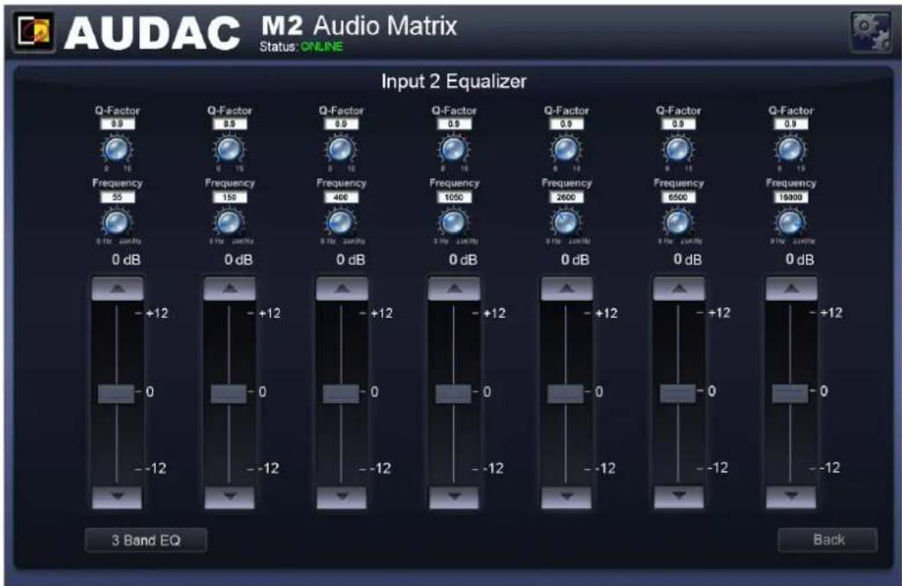The width and height of the screenshot is (902, 586).
Task: Click the frequency field showing 16000
Action: [791, 197]
